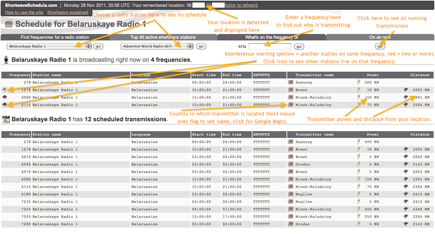Click country flag next to Sasnovy in on-air table

tap(291, 82)
